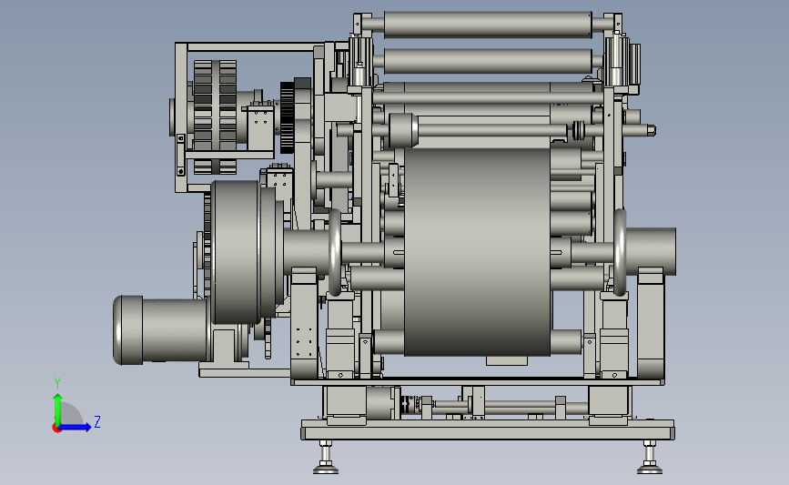Select the bottom base plate of the machine
This screenshot has width=789, height=485.
click(488, 430)
